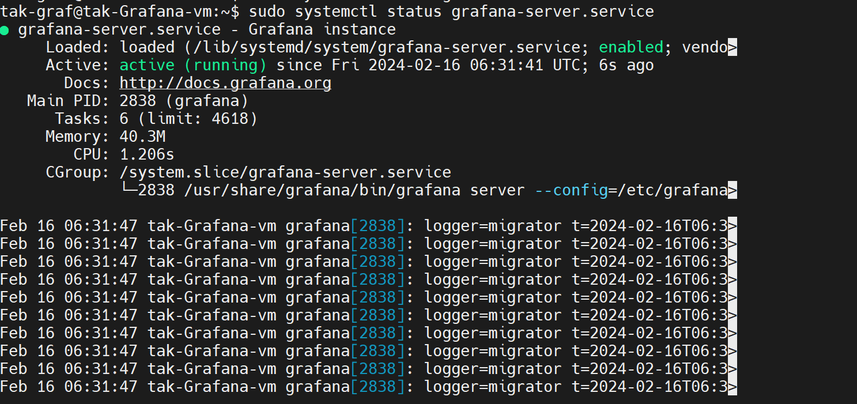Click the 'since Fri 2024-02-16 06:31:41 UTC' timestamp
Screen dimensions: 857x404
(x=428, y=65)
